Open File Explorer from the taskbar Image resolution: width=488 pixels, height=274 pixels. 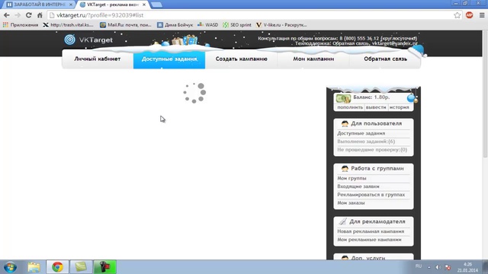34,267
